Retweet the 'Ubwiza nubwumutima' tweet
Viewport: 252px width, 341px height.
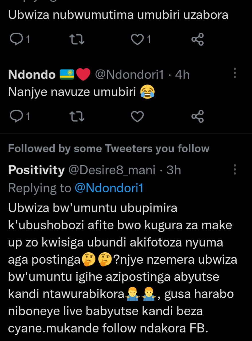coord(77,40)
